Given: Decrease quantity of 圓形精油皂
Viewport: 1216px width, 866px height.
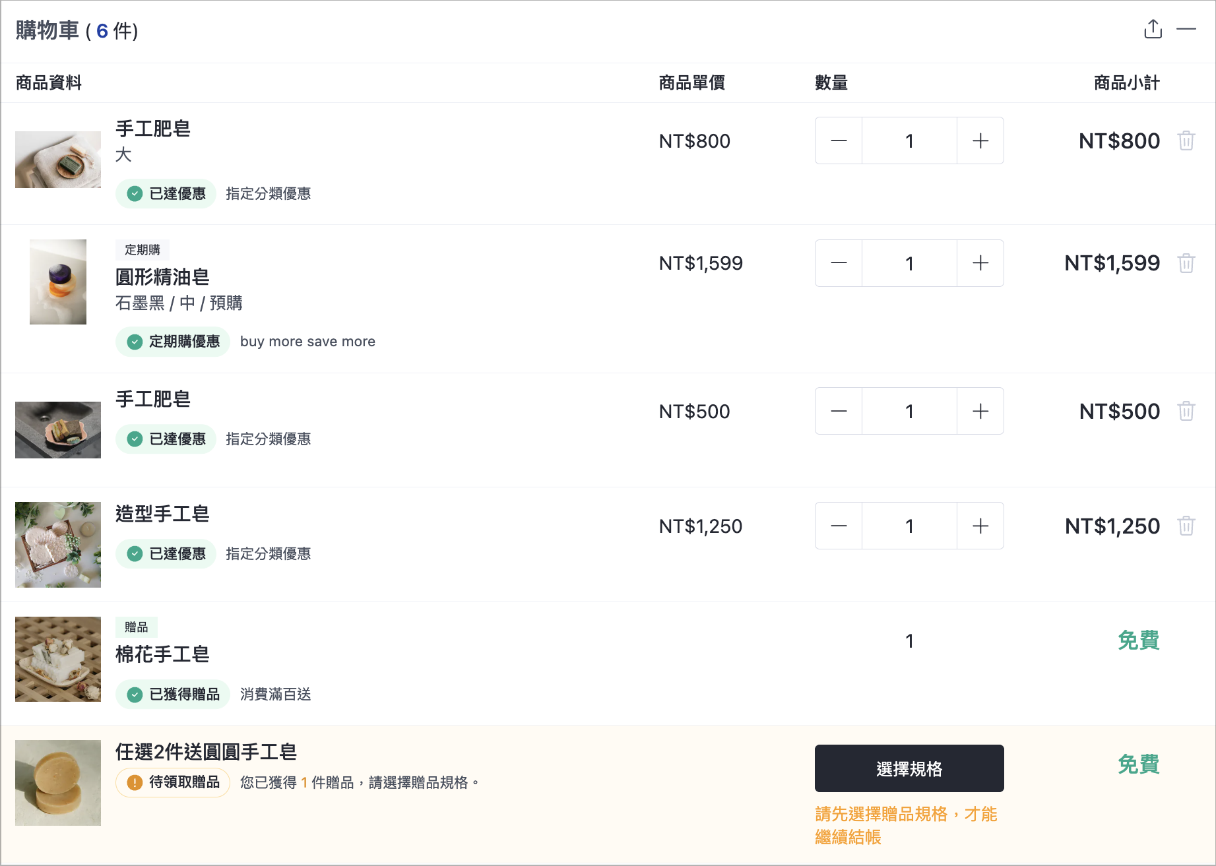Looking at the screenshot, I should pyautogui.click(x=839, y=263).
